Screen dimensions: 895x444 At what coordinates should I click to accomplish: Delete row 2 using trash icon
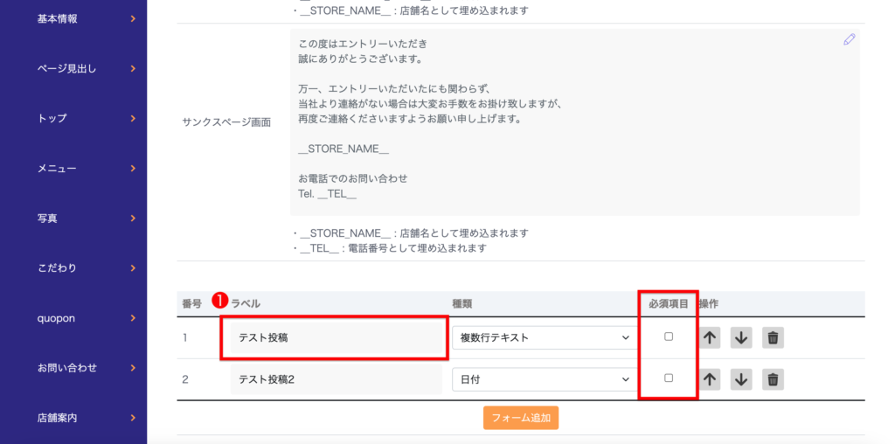(773, 379)
